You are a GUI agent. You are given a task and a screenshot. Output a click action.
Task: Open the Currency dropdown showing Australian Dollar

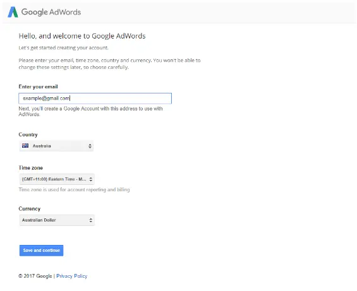pos(57,220)
